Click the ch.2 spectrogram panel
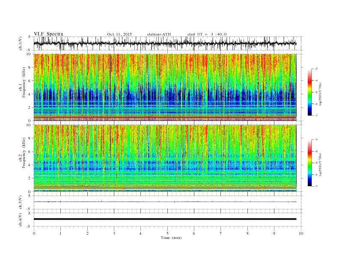This screenshot has width=339, height=262. [x=165, y=158]
